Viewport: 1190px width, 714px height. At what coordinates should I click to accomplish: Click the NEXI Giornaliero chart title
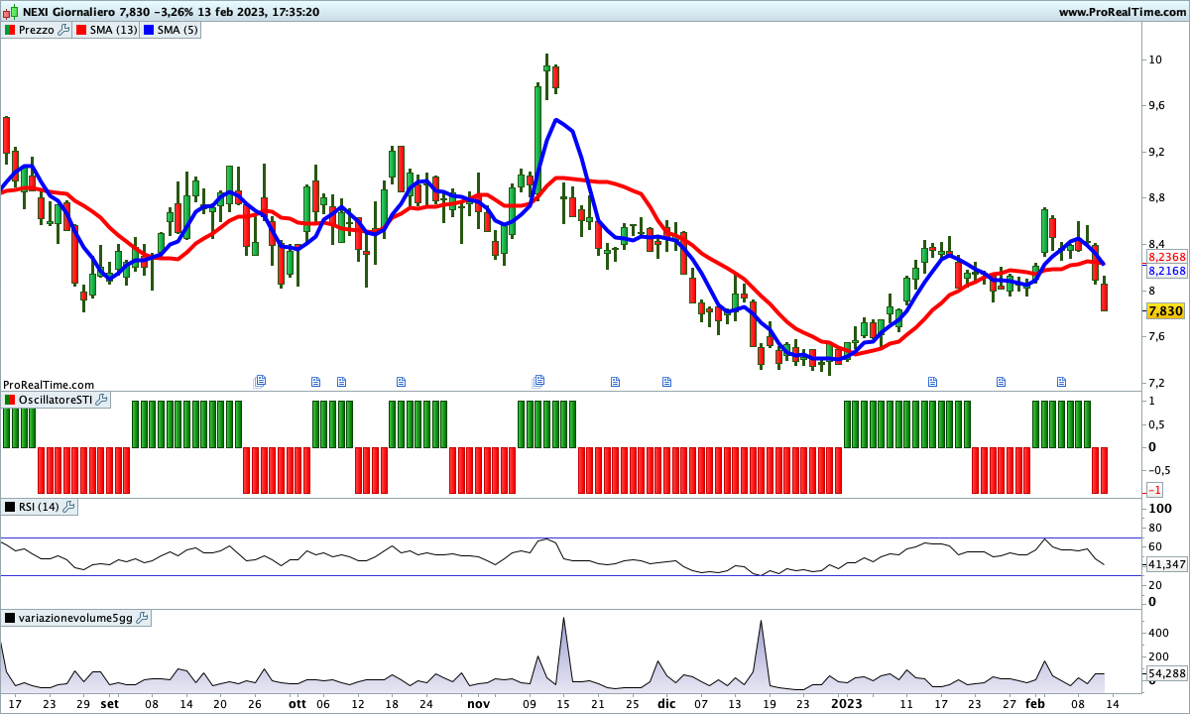coord(67,12)
